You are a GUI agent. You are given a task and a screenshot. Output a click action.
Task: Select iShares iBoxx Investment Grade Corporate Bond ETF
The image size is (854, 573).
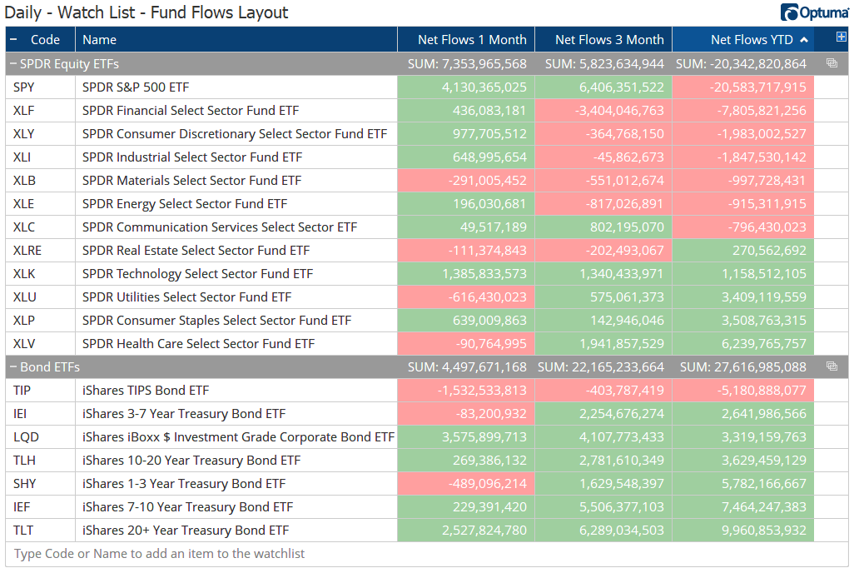238,437
